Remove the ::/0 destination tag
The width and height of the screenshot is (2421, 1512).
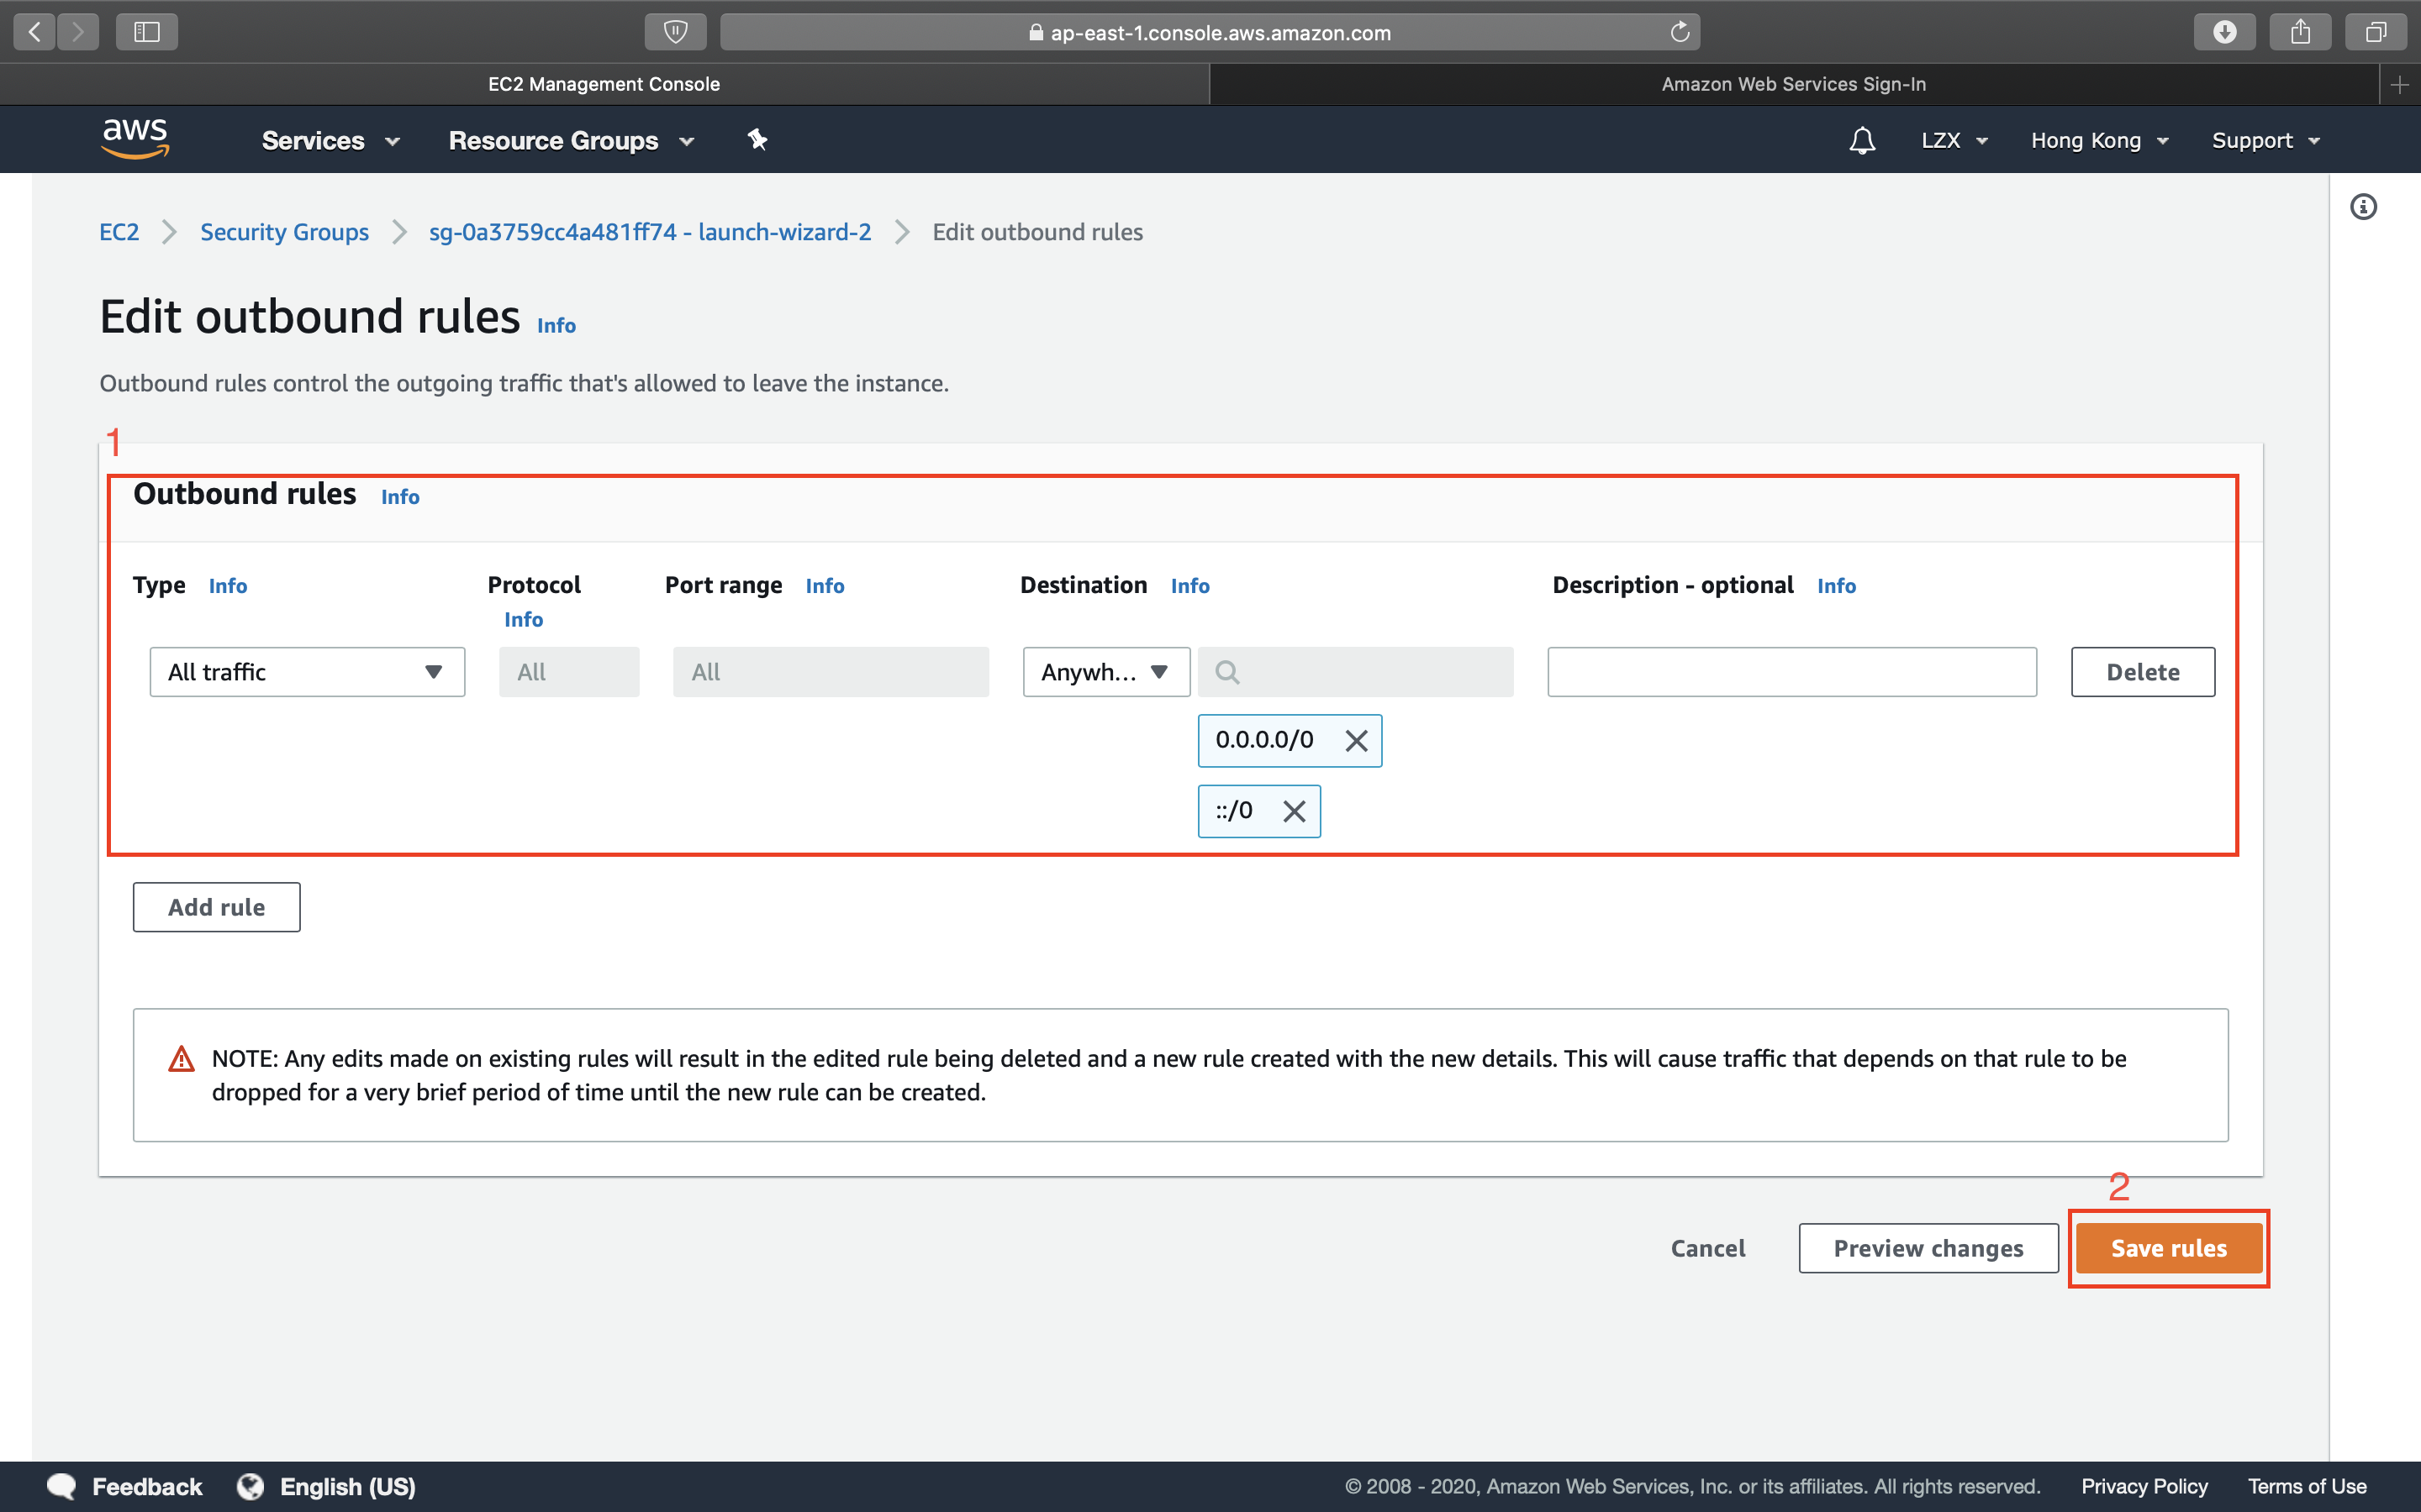(1294, 811)
